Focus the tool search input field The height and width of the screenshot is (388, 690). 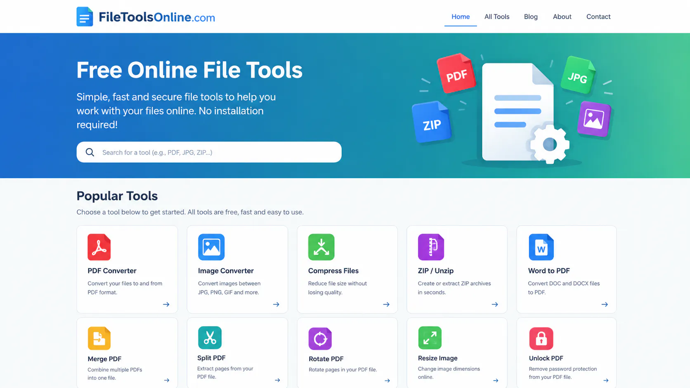(209, 152)
